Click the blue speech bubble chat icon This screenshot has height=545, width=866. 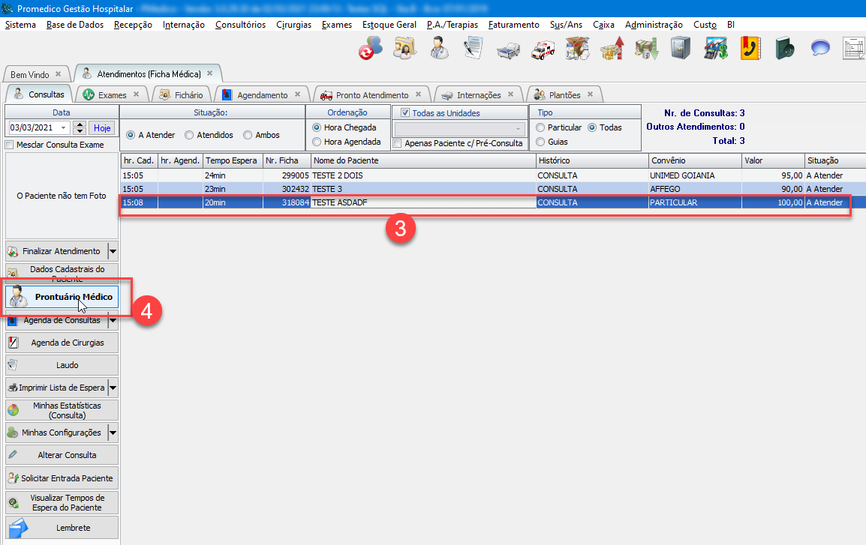819,49
